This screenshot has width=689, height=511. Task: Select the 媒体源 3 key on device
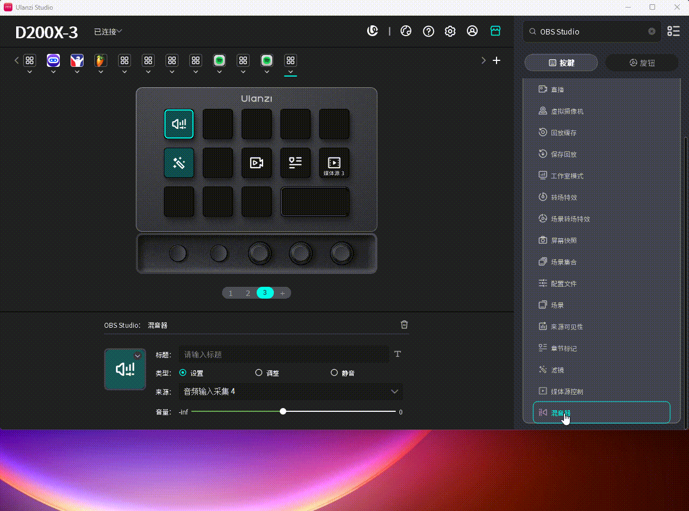tap(334, 163)
